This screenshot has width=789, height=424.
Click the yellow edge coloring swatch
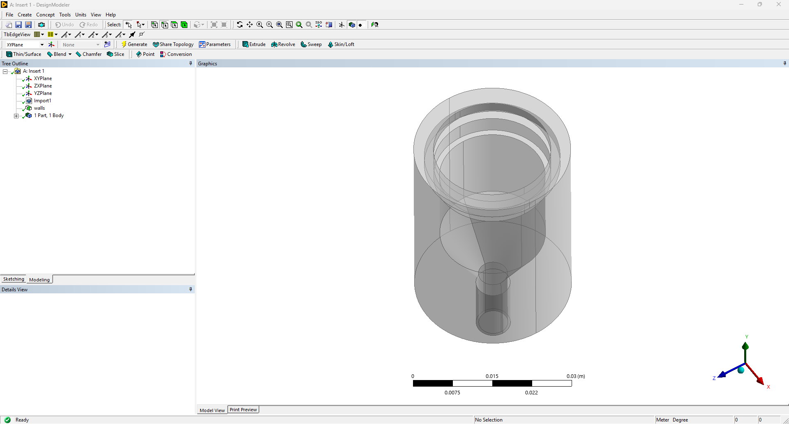(51, 35)
